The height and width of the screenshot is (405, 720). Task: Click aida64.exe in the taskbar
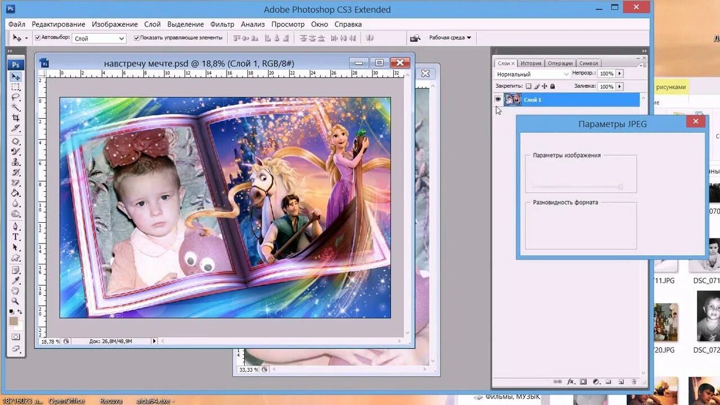coord(155,401)
